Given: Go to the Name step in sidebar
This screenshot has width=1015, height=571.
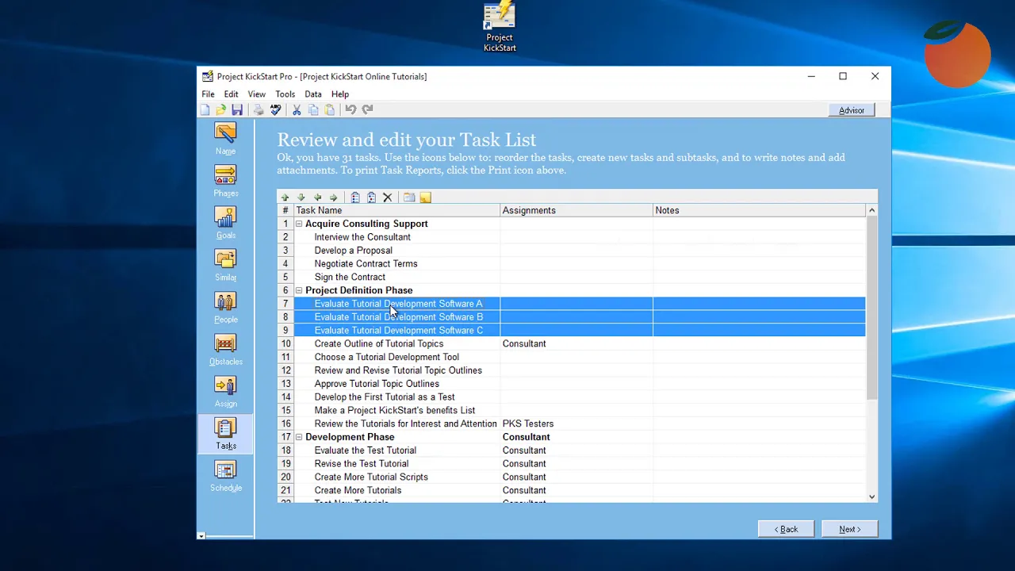Looking at the screenshot, I should point(225,139).
